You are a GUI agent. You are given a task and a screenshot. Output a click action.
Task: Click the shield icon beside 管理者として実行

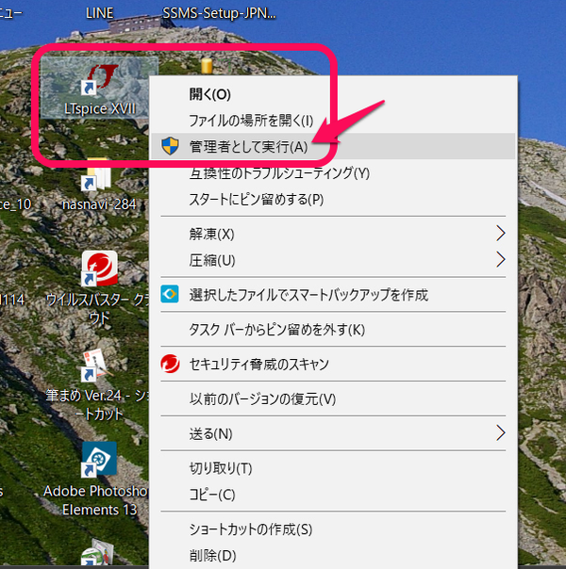point(170,146)
